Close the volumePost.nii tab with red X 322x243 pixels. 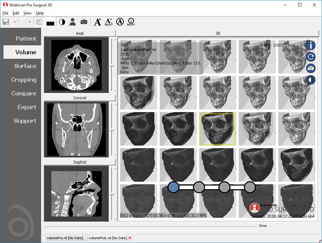tap(130, 238)
